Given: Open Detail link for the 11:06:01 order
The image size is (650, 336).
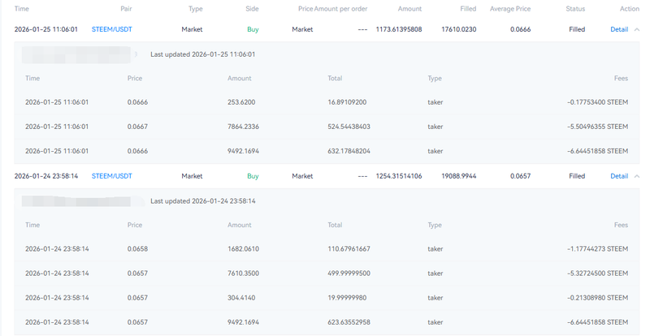Looking at the screenshot, I should (x=619, y=29).
